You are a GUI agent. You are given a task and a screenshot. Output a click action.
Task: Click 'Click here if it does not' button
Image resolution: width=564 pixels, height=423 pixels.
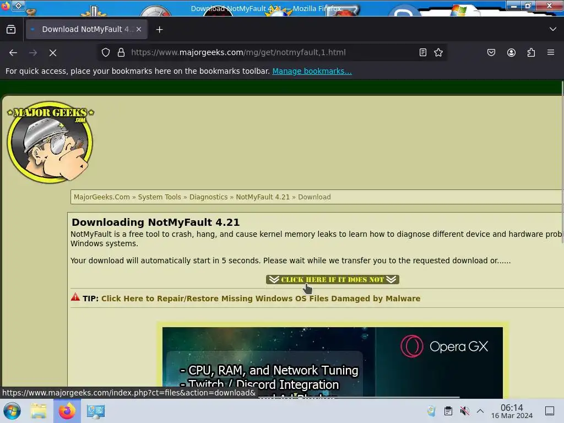(333, 279)
